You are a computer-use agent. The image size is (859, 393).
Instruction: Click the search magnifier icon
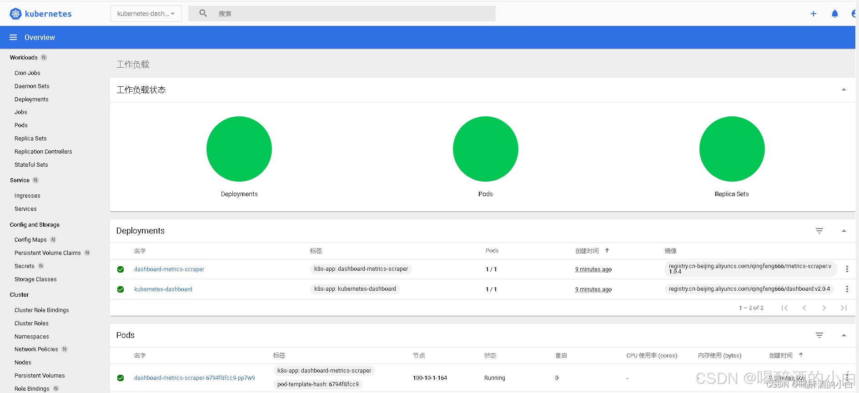click(x=203, y=14)
